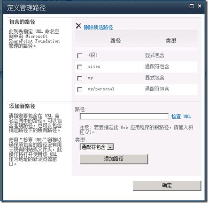Check the sites path checkbox
The width and height of the screenshot is (208, 203).
(x=80, y=67)
